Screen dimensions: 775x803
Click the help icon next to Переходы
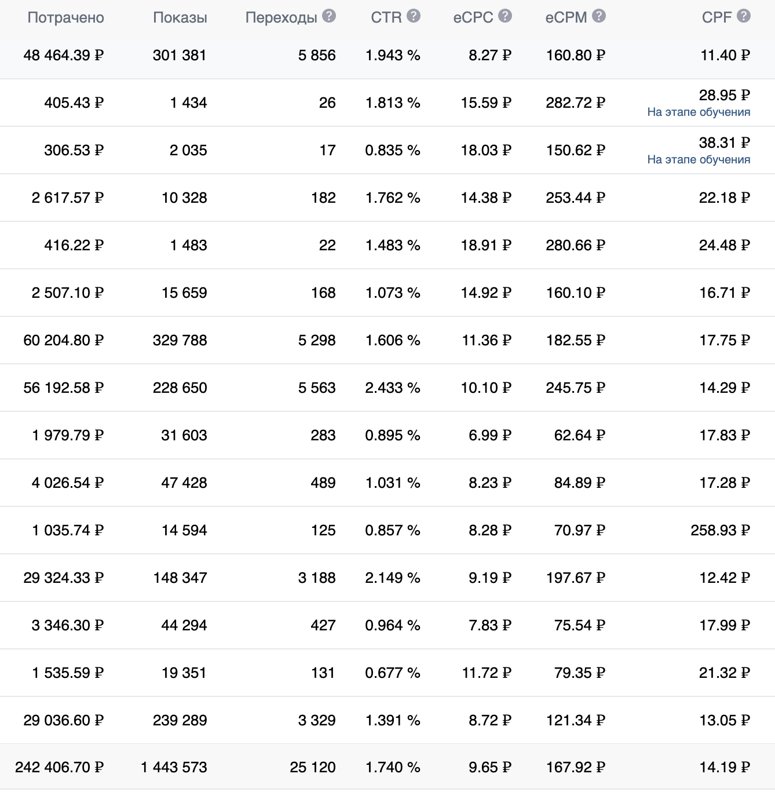pos(329,16)
